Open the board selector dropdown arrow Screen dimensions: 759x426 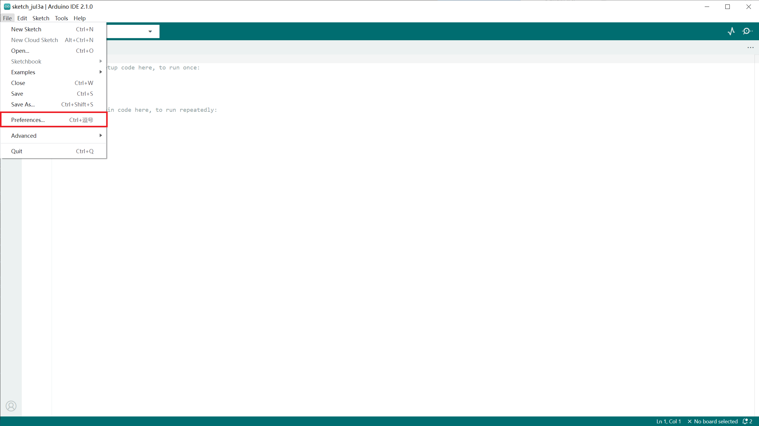150,32
